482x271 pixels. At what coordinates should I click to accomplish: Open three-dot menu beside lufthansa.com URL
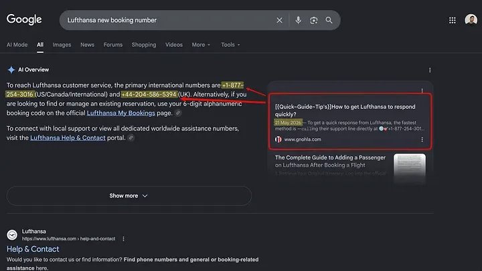pyautogui.click(x=124, y=239)
